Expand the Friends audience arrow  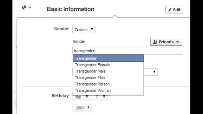[x=178, y=42]
